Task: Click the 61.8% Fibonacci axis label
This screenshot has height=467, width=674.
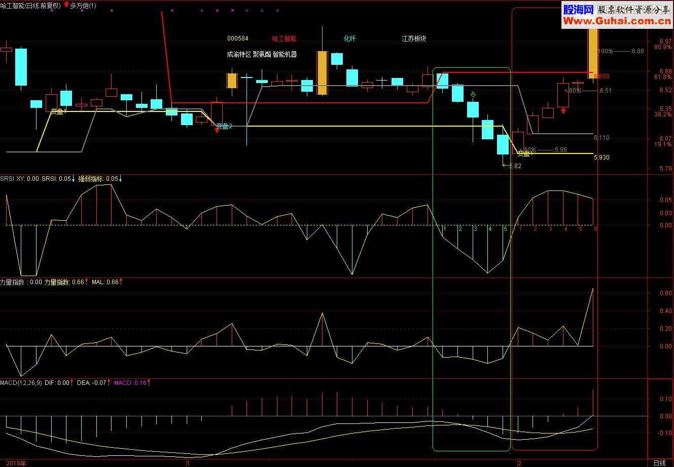Action: 663,77
